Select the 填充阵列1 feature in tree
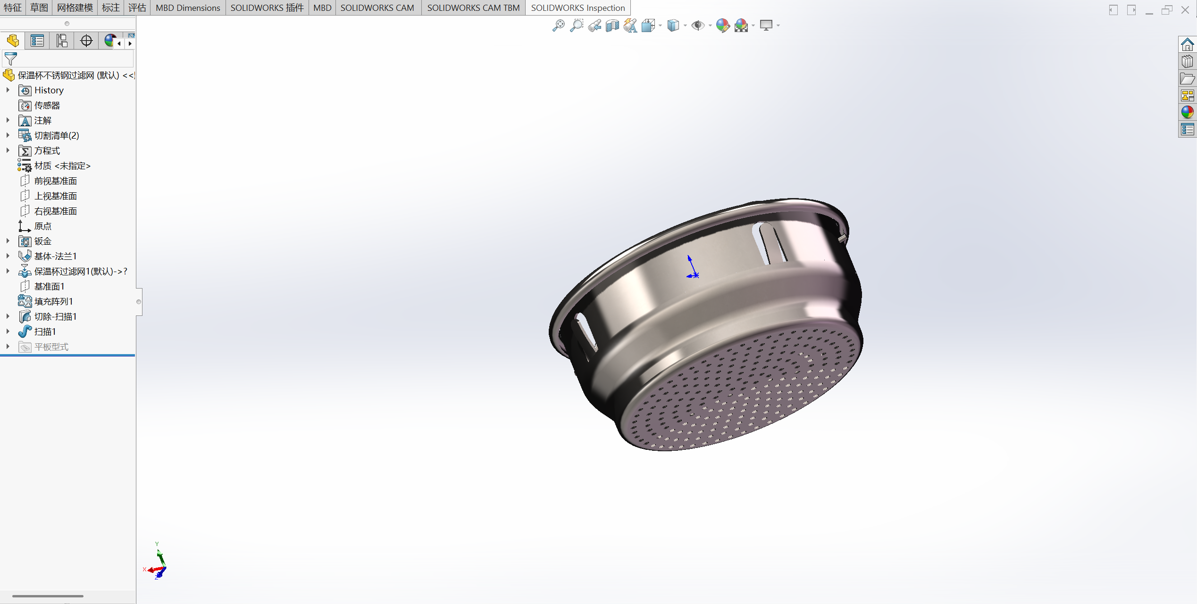Image resolution: width=1197 pixels, height=604 pixels. click(53, 301)
